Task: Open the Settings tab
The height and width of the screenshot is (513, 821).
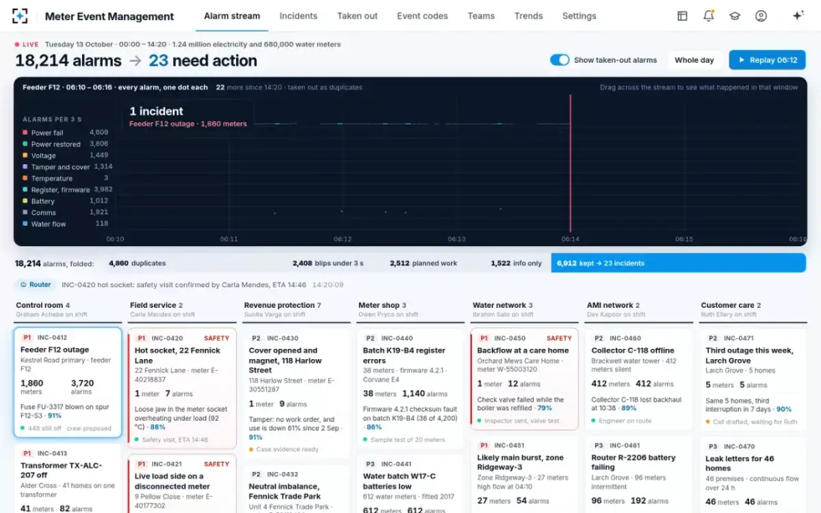Action: pos(579,16)
